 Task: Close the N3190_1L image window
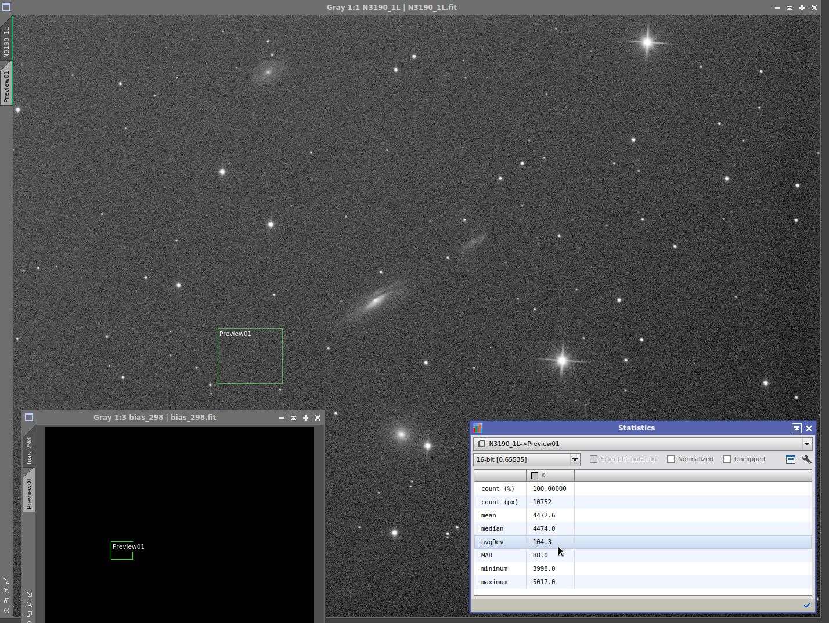814,8
